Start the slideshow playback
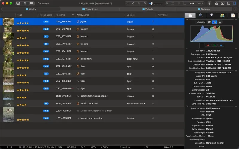This screenshot has height=149, width=239. click(223, 3)
